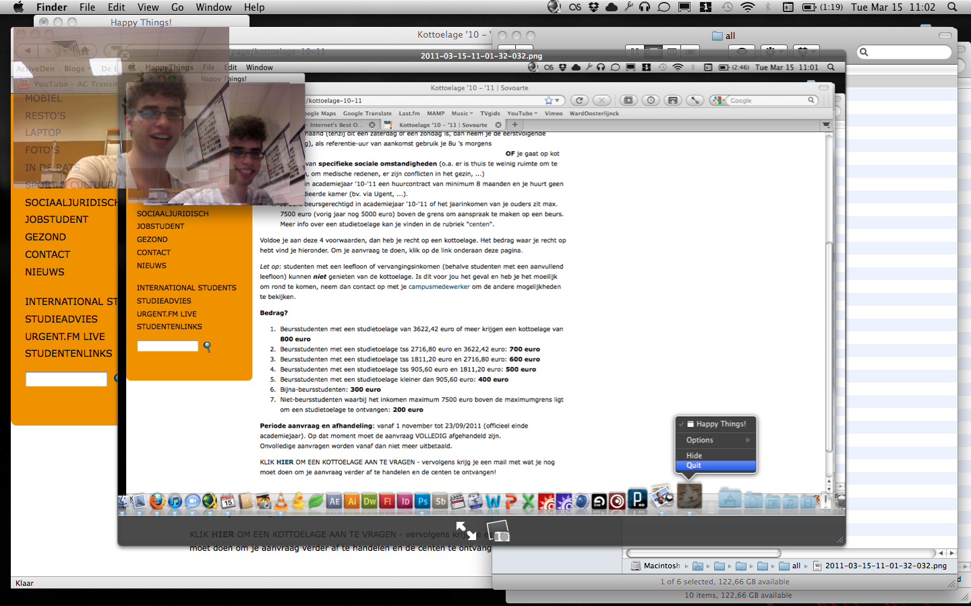Screen dimensions: 971x606
Task: Open the Wi-Fi status menu
Action: coord(747,7)
